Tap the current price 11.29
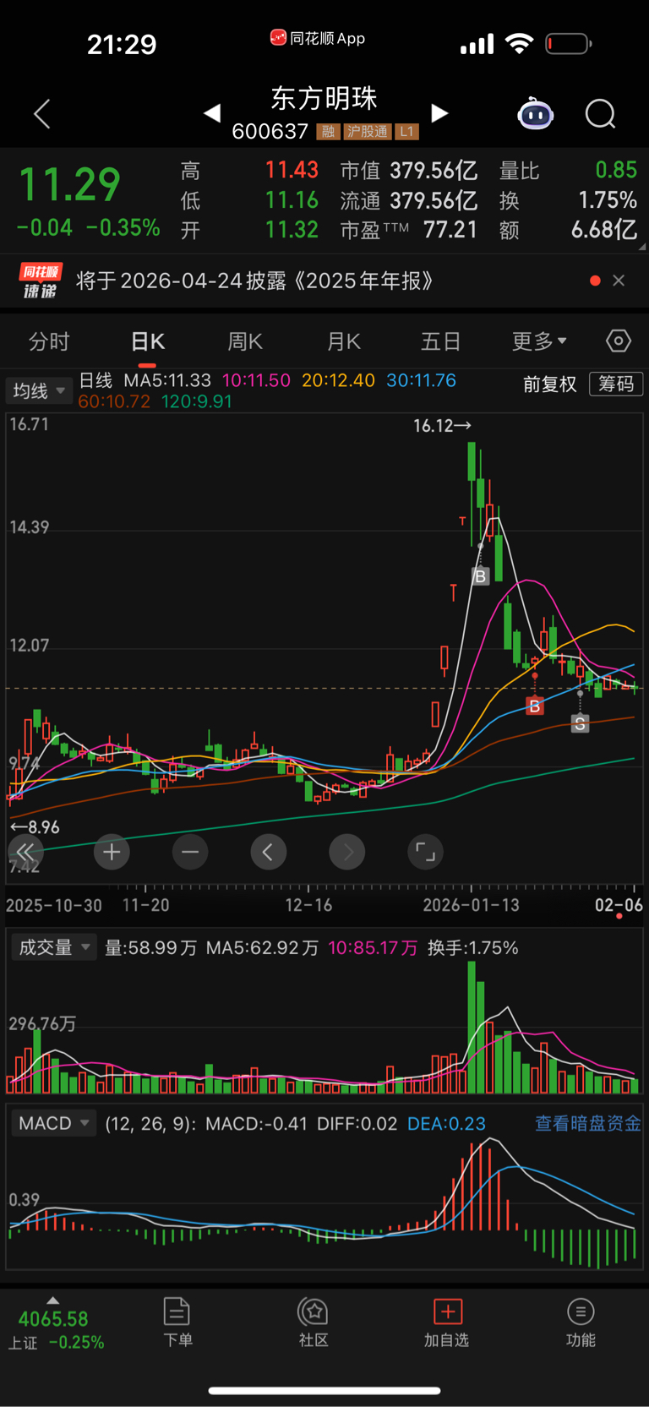Screen dimensions: 649x1407 (69, 185)
